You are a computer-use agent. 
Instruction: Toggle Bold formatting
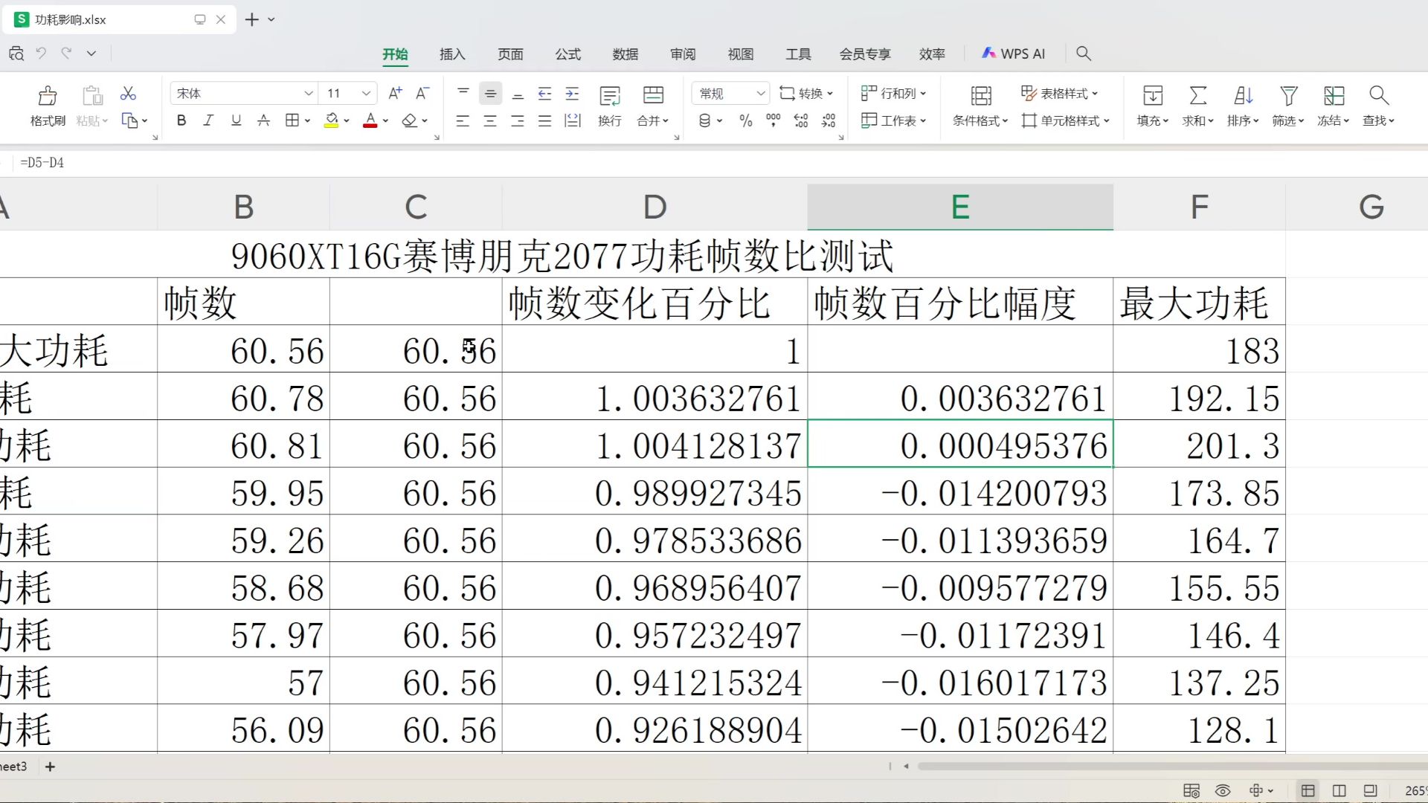coord(181,120)
